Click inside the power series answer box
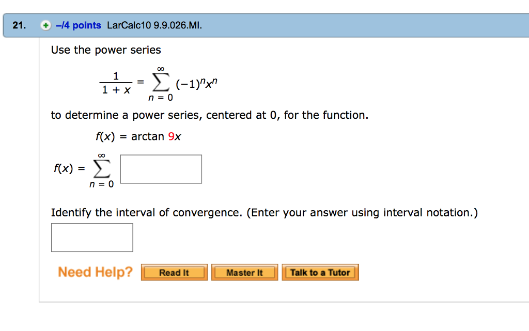The height and width of the screenshot is (331, 529). 161,169
